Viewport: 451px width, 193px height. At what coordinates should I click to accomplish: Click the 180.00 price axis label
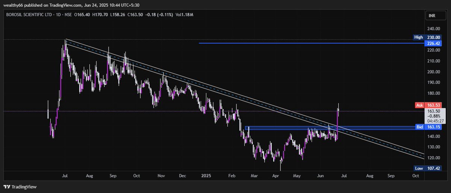coord(433,93)
